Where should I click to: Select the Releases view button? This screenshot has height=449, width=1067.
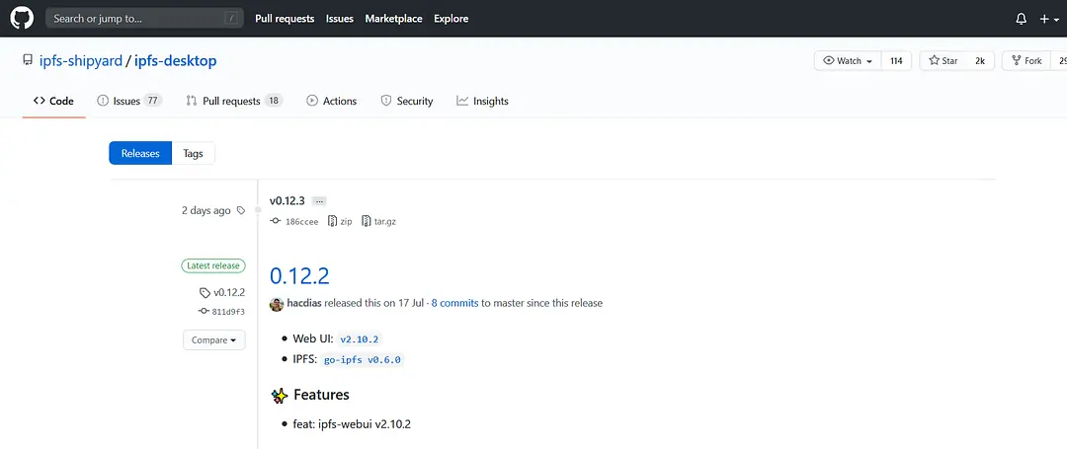pos(140,153)
